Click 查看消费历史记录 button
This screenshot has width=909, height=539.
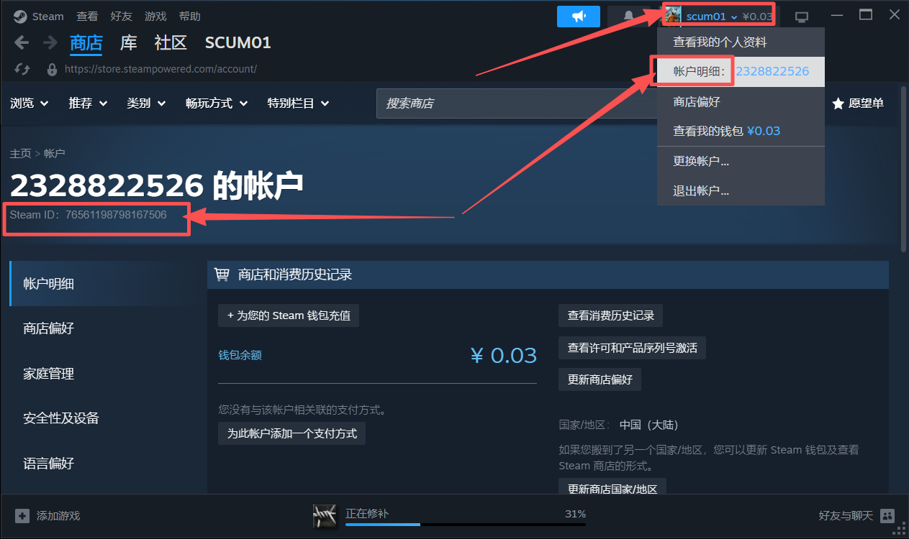pyautogui.click(x=611, y=315)
